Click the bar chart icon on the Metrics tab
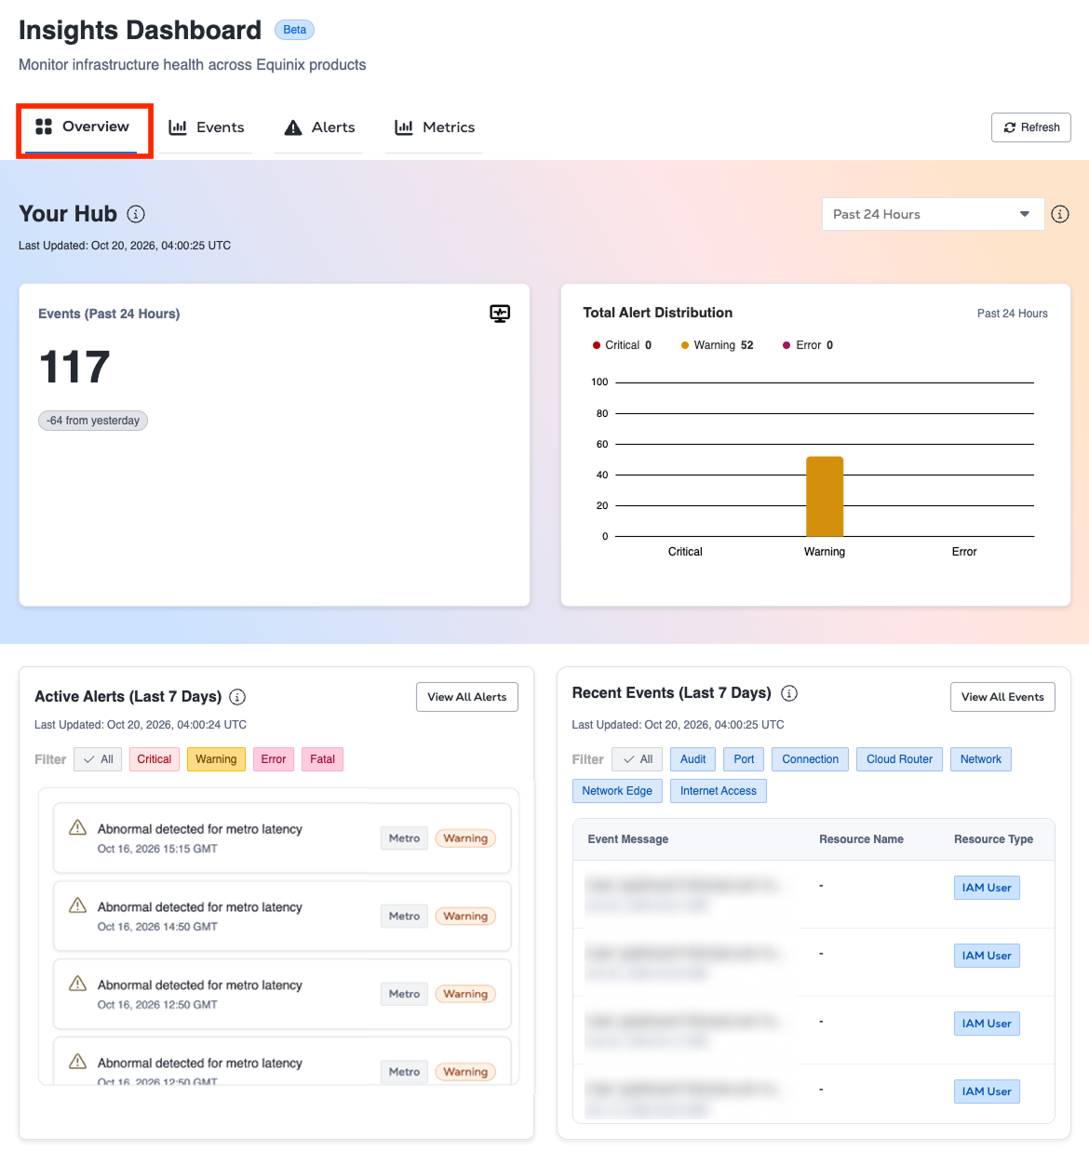Screen dimensions: 1089x1152 404,127
